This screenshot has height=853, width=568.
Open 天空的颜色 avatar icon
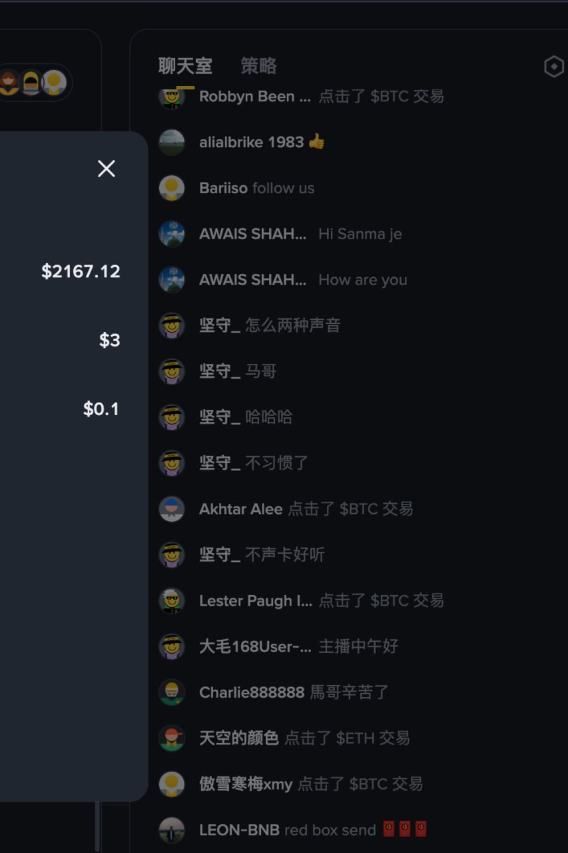click(x=172, y=738)
